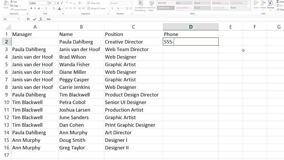The width and height of the screenshot is (284, 160).
Task: Cancel the entry with the X button
Action: pos(28,19)
